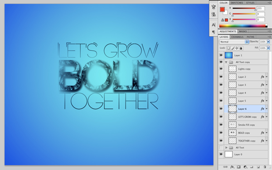This screenshot has height=170, width=272.
Task: Open the Color panel options menu
Action: (269, 3)
